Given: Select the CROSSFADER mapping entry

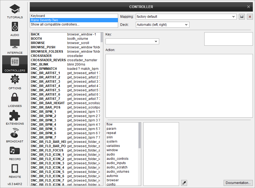Looking at the screenshot, I should pyautogui.click(x=41, y=56).
